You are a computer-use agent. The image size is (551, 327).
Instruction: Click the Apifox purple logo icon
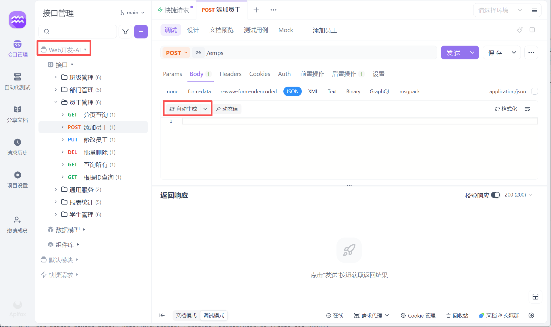pyautogui.click(x=18, y=20)
